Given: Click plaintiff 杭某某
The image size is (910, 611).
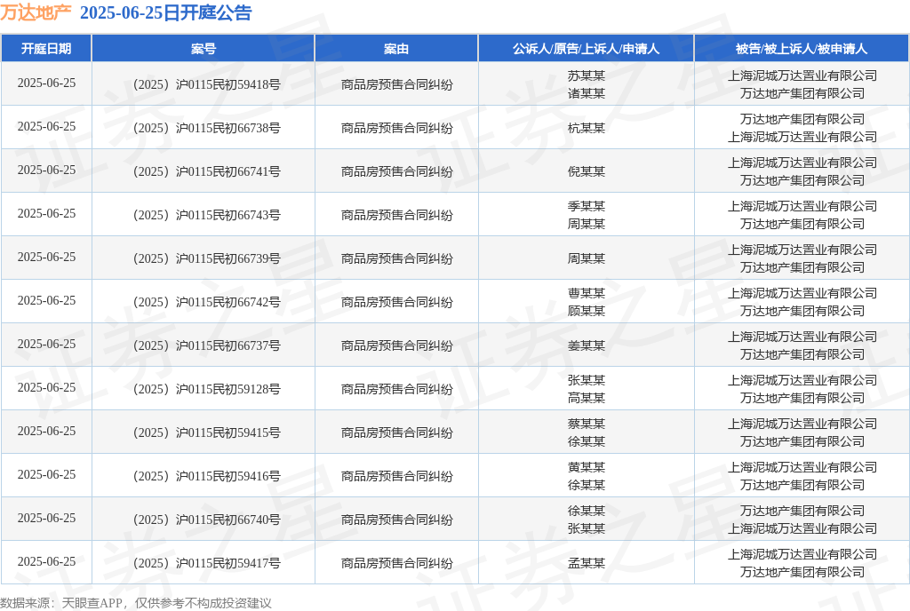Looking at the screenshot, I should pos(587,128).
